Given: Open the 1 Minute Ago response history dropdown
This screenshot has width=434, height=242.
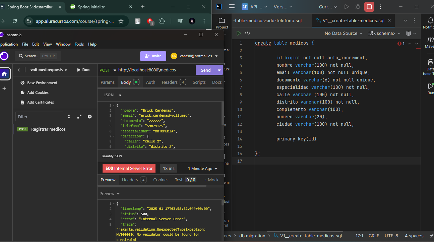Looking at the screenshot, I should point(202,169).
